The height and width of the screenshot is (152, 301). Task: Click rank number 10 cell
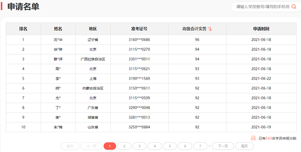23,127
